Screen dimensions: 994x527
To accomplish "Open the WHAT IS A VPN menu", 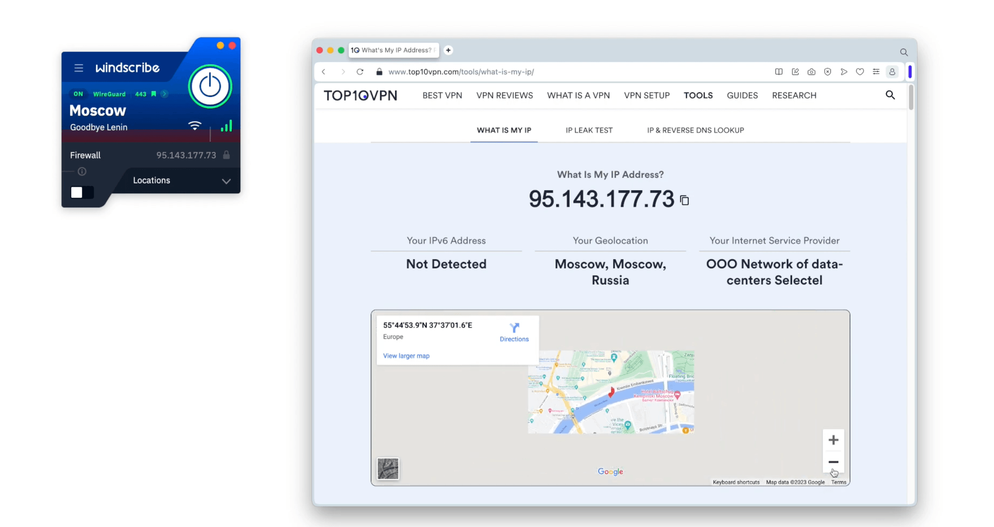I will point(579,96).
